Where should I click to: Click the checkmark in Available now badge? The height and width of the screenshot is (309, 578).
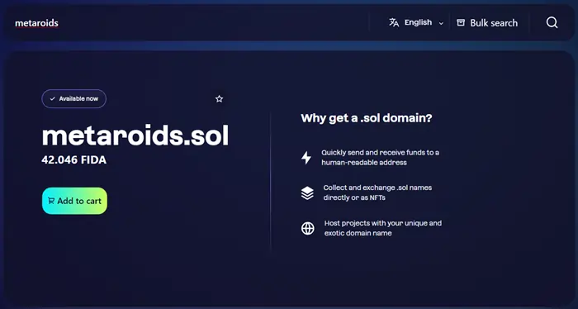[x=52, y=99]
